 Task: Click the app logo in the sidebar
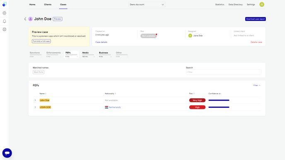[x=5, y=4]
